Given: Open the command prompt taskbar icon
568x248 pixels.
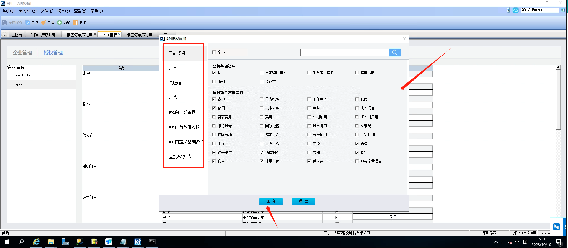Looking at the screenshot, I should point(152,242).
